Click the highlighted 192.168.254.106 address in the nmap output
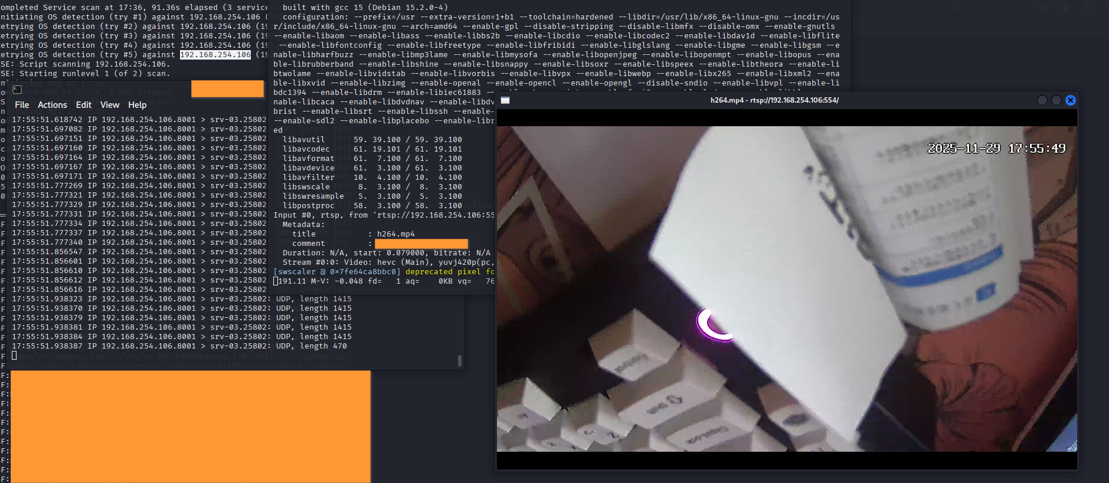 215,55
